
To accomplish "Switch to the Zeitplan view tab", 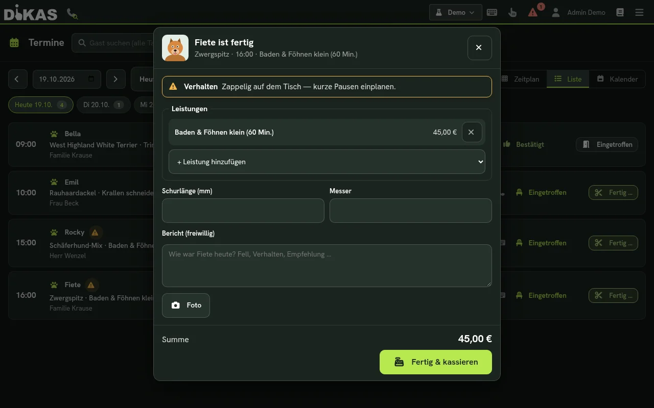I will (x=520, y=79).
